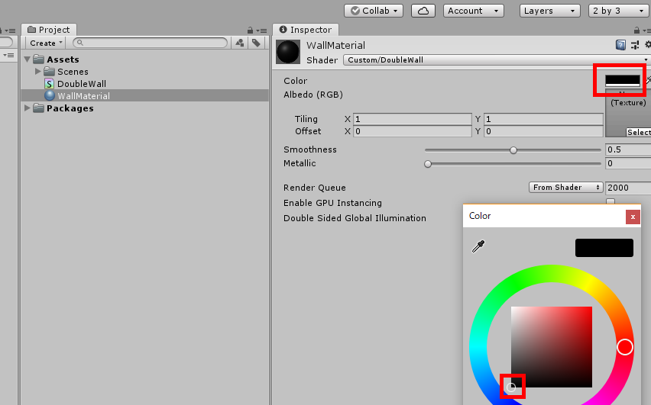651x405 pixels.
Task: Click the Metallic slider handle
Action: pyautogui.click(x=428, y=164)
